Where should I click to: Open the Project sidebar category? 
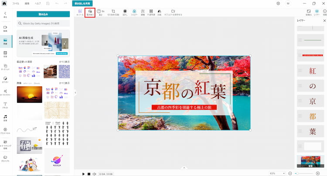click(5, 159)
